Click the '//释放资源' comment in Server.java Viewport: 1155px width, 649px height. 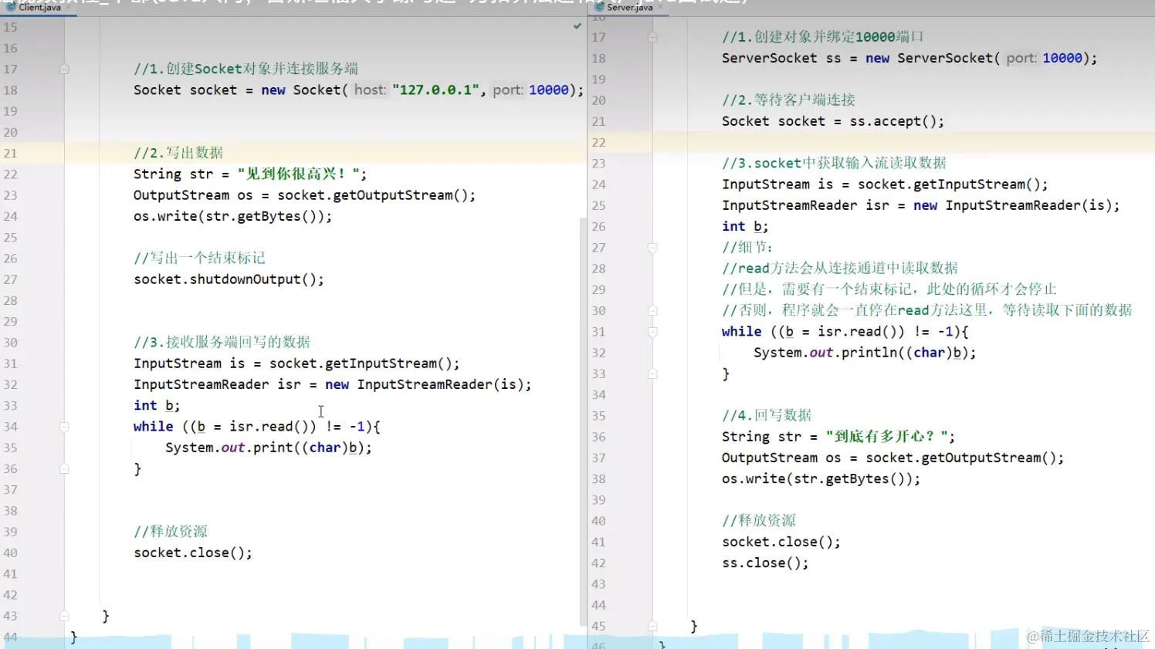tap(759, 521)
